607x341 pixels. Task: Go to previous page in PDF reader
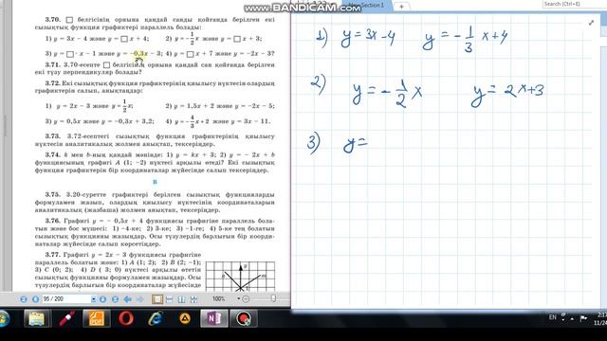click(x=35, y=299)
